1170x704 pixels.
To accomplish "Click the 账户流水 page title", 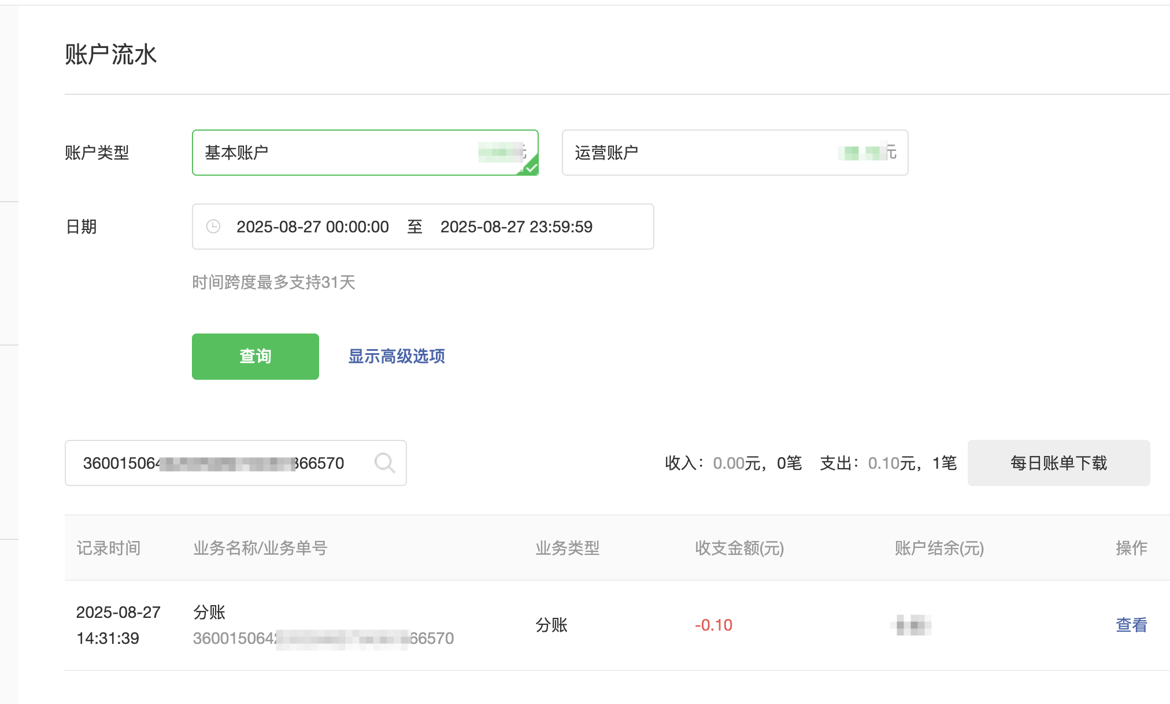I will [111, 54].
